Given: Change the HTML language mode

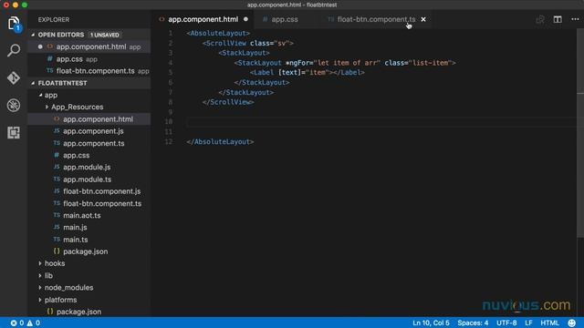Looking at the screenshot, I should click(x=549, y=323).
